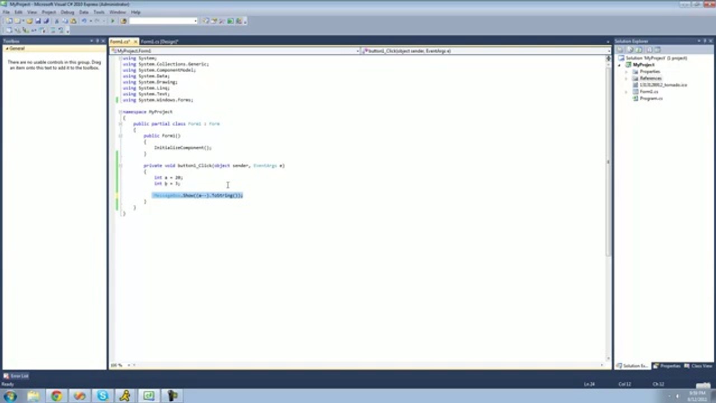Open the Edit menu
Screen dimensions: 716x403
point(18,12)
